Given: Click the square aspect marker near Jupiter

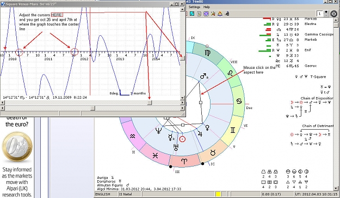Looking at the screenshot, I should (183, 125).
